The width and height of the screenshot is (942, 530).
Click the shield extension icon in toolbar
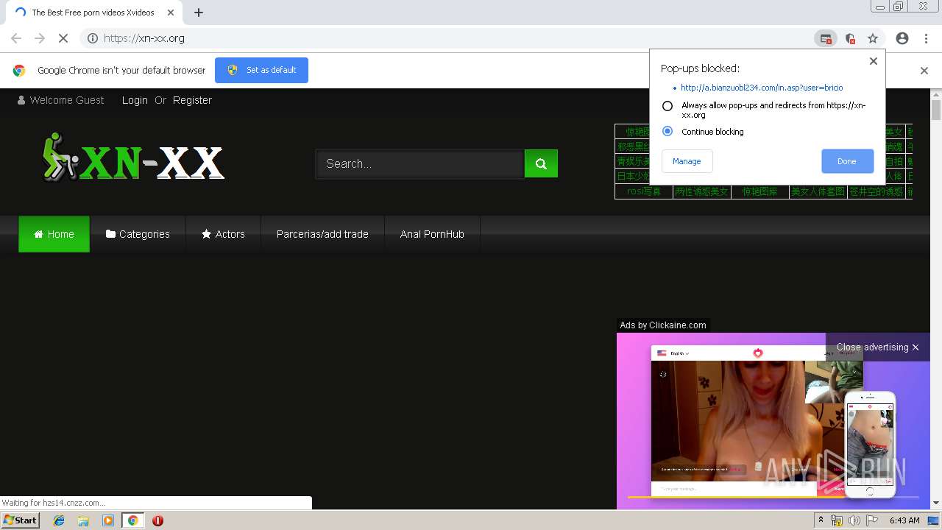point(850,38)
